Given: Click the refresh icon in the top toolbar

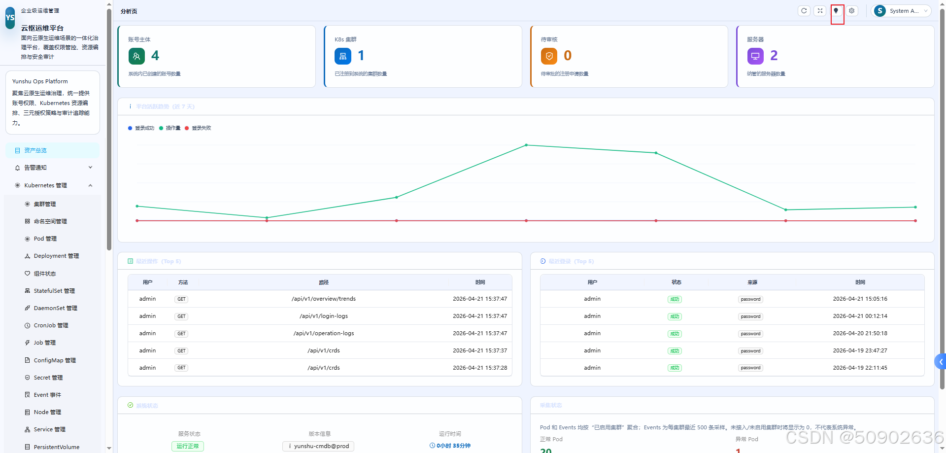Looking at the screenshot, I should [804, 11].
